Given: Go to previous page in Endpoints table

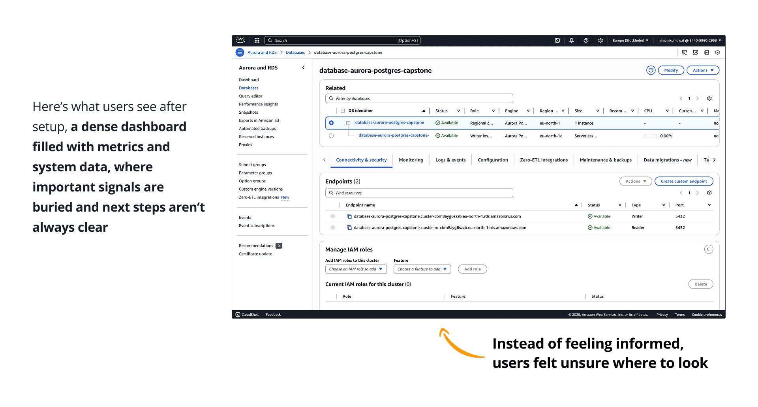Looking at the screenshot, I should [x=681, y=193].
